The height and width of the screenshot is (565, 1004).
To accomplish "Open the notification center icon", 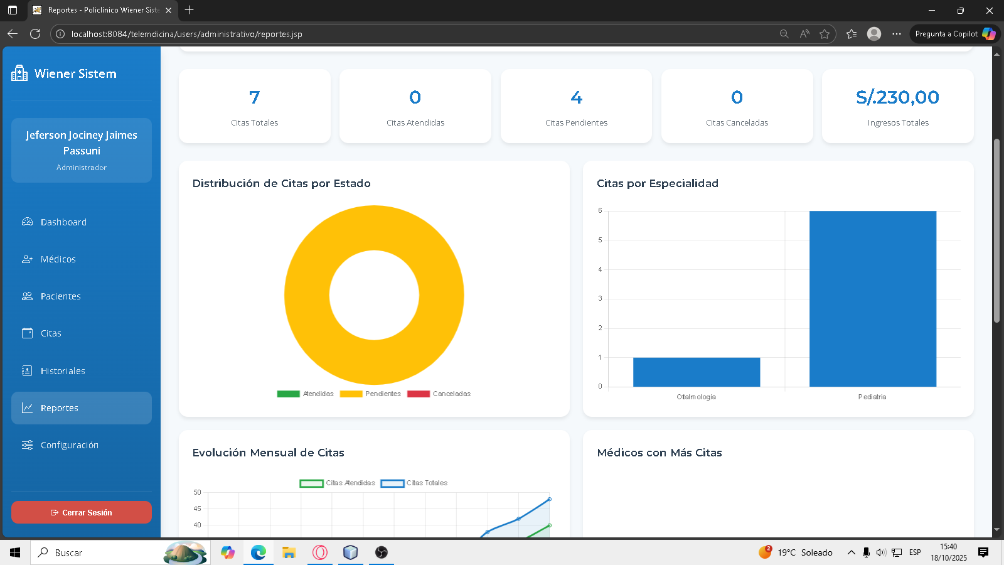I will pyautogui.click(x=983, y=552).
